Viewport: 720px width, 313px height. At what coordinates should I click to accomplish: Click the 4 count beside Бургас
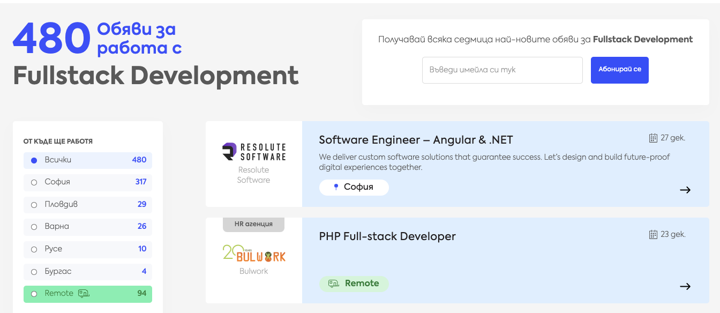point(144,271)
